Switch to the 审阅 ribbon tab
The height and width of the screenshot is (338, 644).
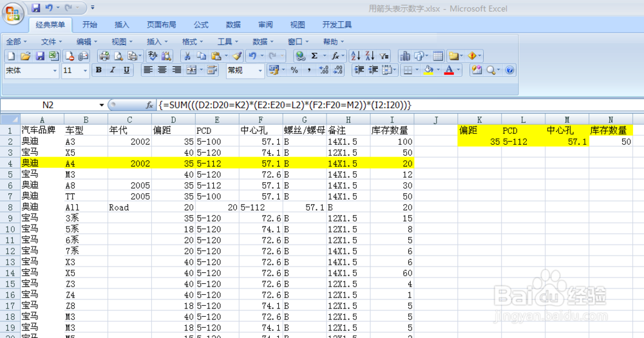[x=265, y=24]
